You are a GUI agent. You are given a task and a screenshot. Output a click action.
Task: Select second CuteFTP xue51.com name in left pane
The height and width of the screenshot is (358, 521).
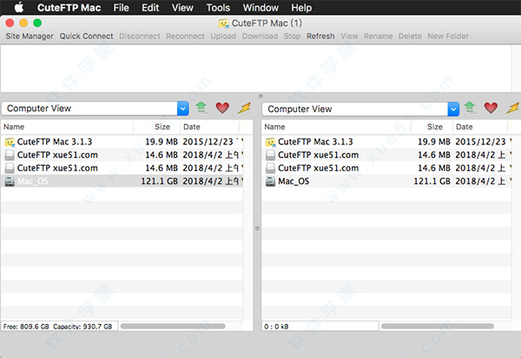click(57, 168)
